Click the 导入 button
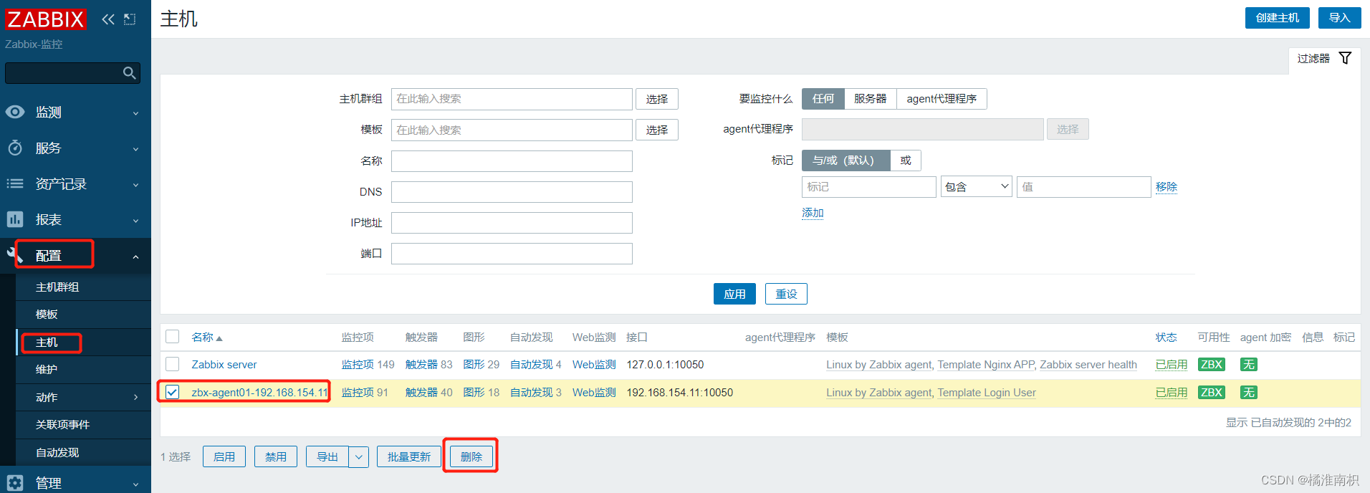 [1340, 18]
